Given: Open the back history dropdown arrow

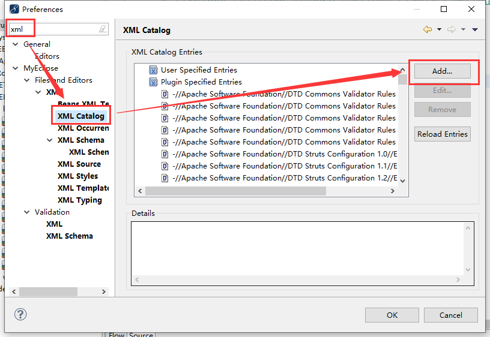Looking at the screenshot, I should coord(439,29).
